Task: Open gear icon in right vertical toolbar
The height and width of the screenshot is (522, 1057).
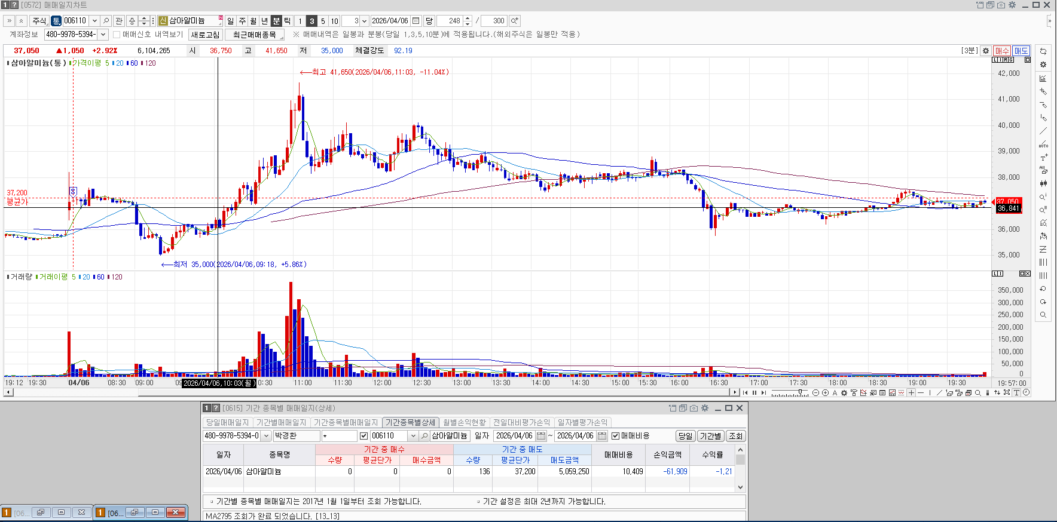Action: pos(1043,65)
